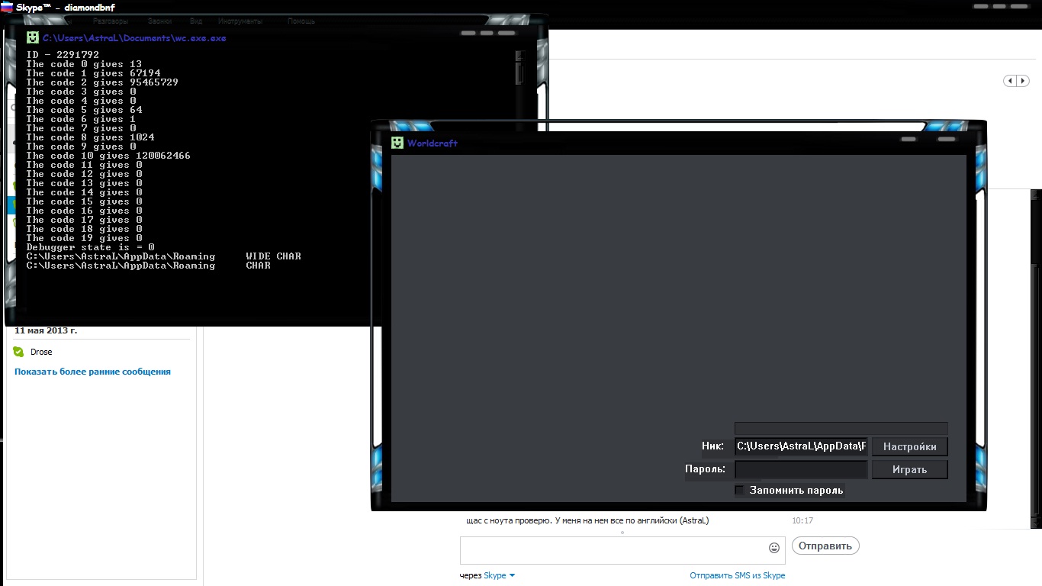This screenshot has height=586, width=1042.
Task: Click the 'The code 2 gives 95465729' line
Action: pyautogui.click(x=102, y=82)
